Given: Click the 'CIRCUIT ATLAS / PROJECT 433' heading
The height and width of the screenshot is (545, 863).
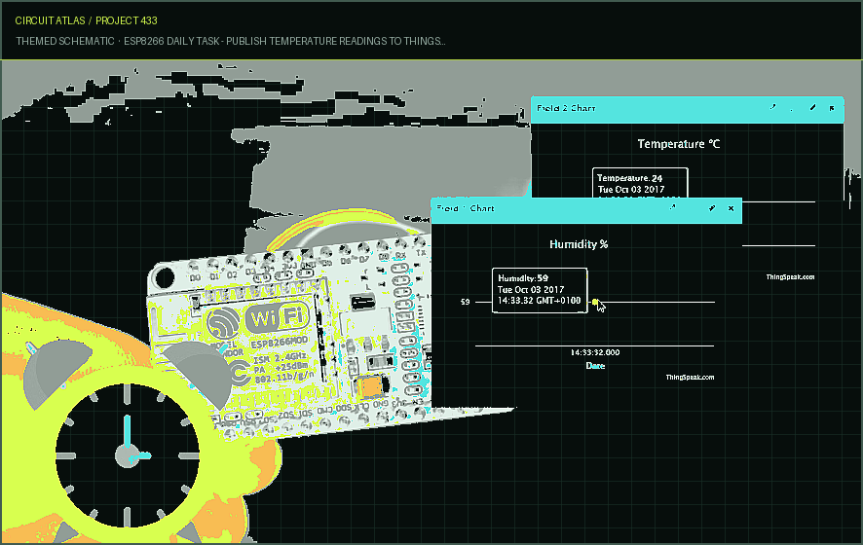Looking at the screenshot, I should click(x=86, y=20).
